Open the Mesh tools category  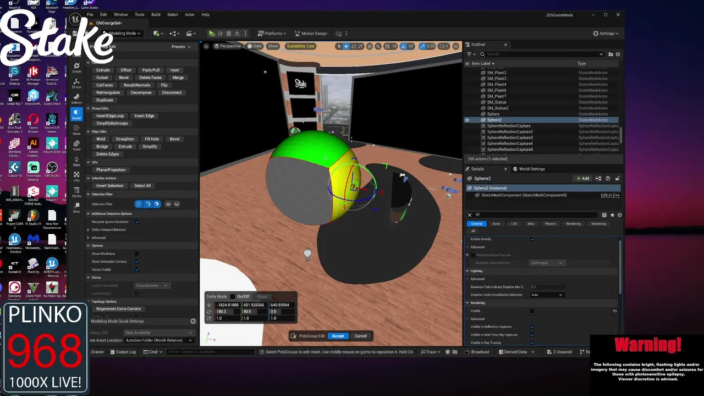tap(76, 130)
